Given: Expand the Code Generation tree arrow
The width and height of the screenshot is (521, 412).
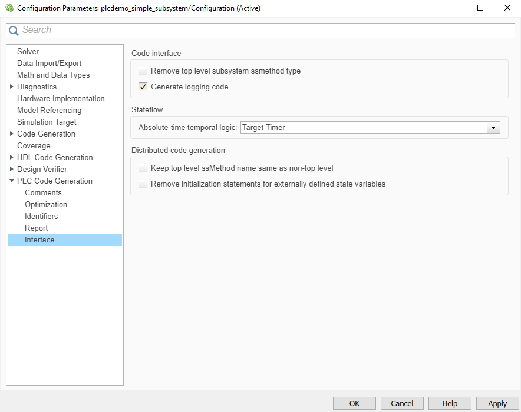Looking at the screenshot, I should click(12, 134).
